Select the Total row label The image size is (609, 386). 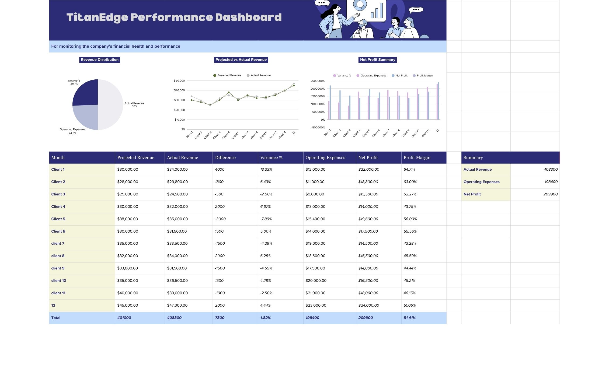click(x=55, y=318)
